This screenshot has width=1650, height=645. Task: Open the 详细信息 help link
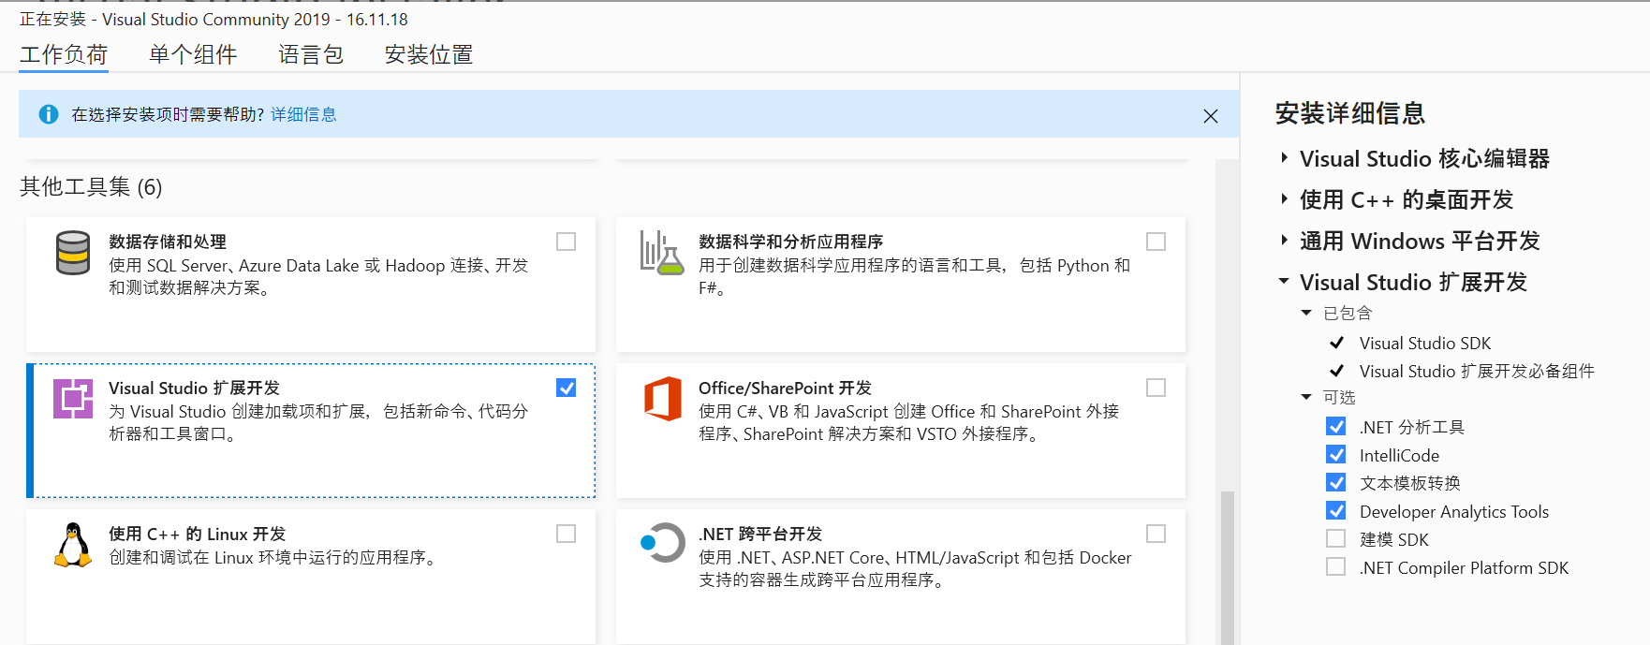(x=303, y=114)
